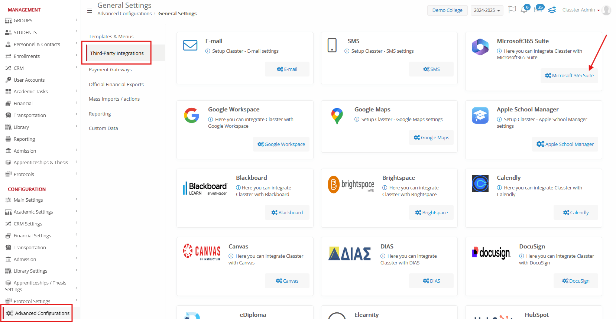616x322 pixels.
Task: Click the Library books icon
Action: pos(8,127)
